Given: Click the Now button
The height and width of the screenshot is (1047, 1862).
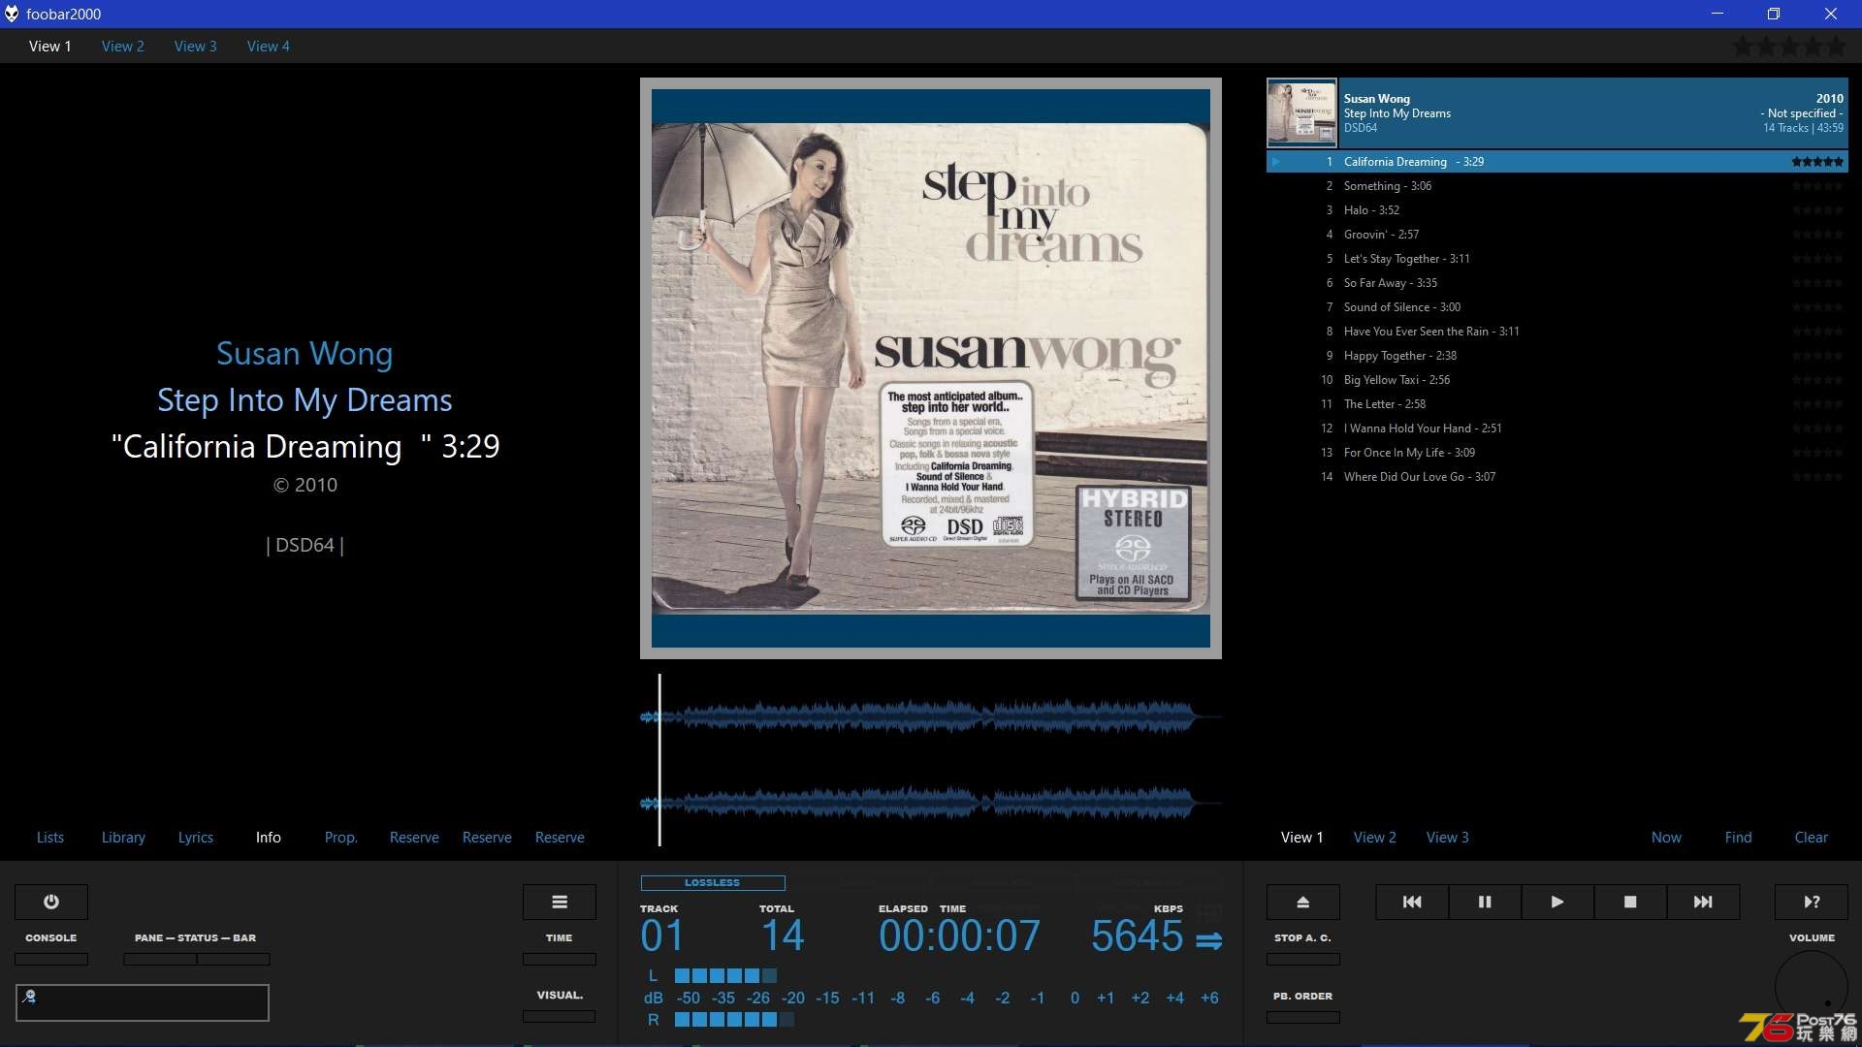Looking at the screenshot, I should coord(1667,838).
